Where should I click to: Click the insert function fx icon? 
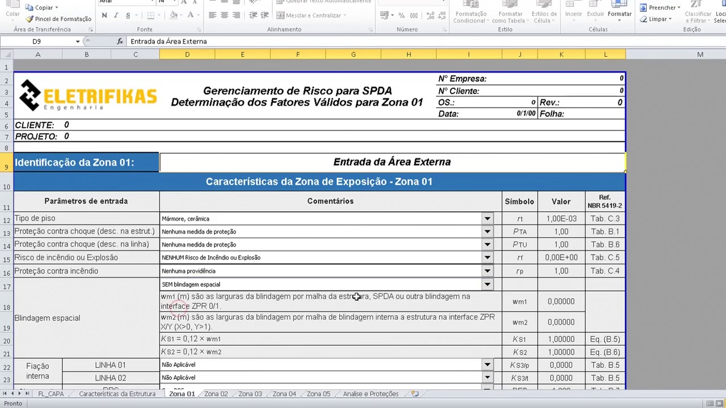click(120, 41)
